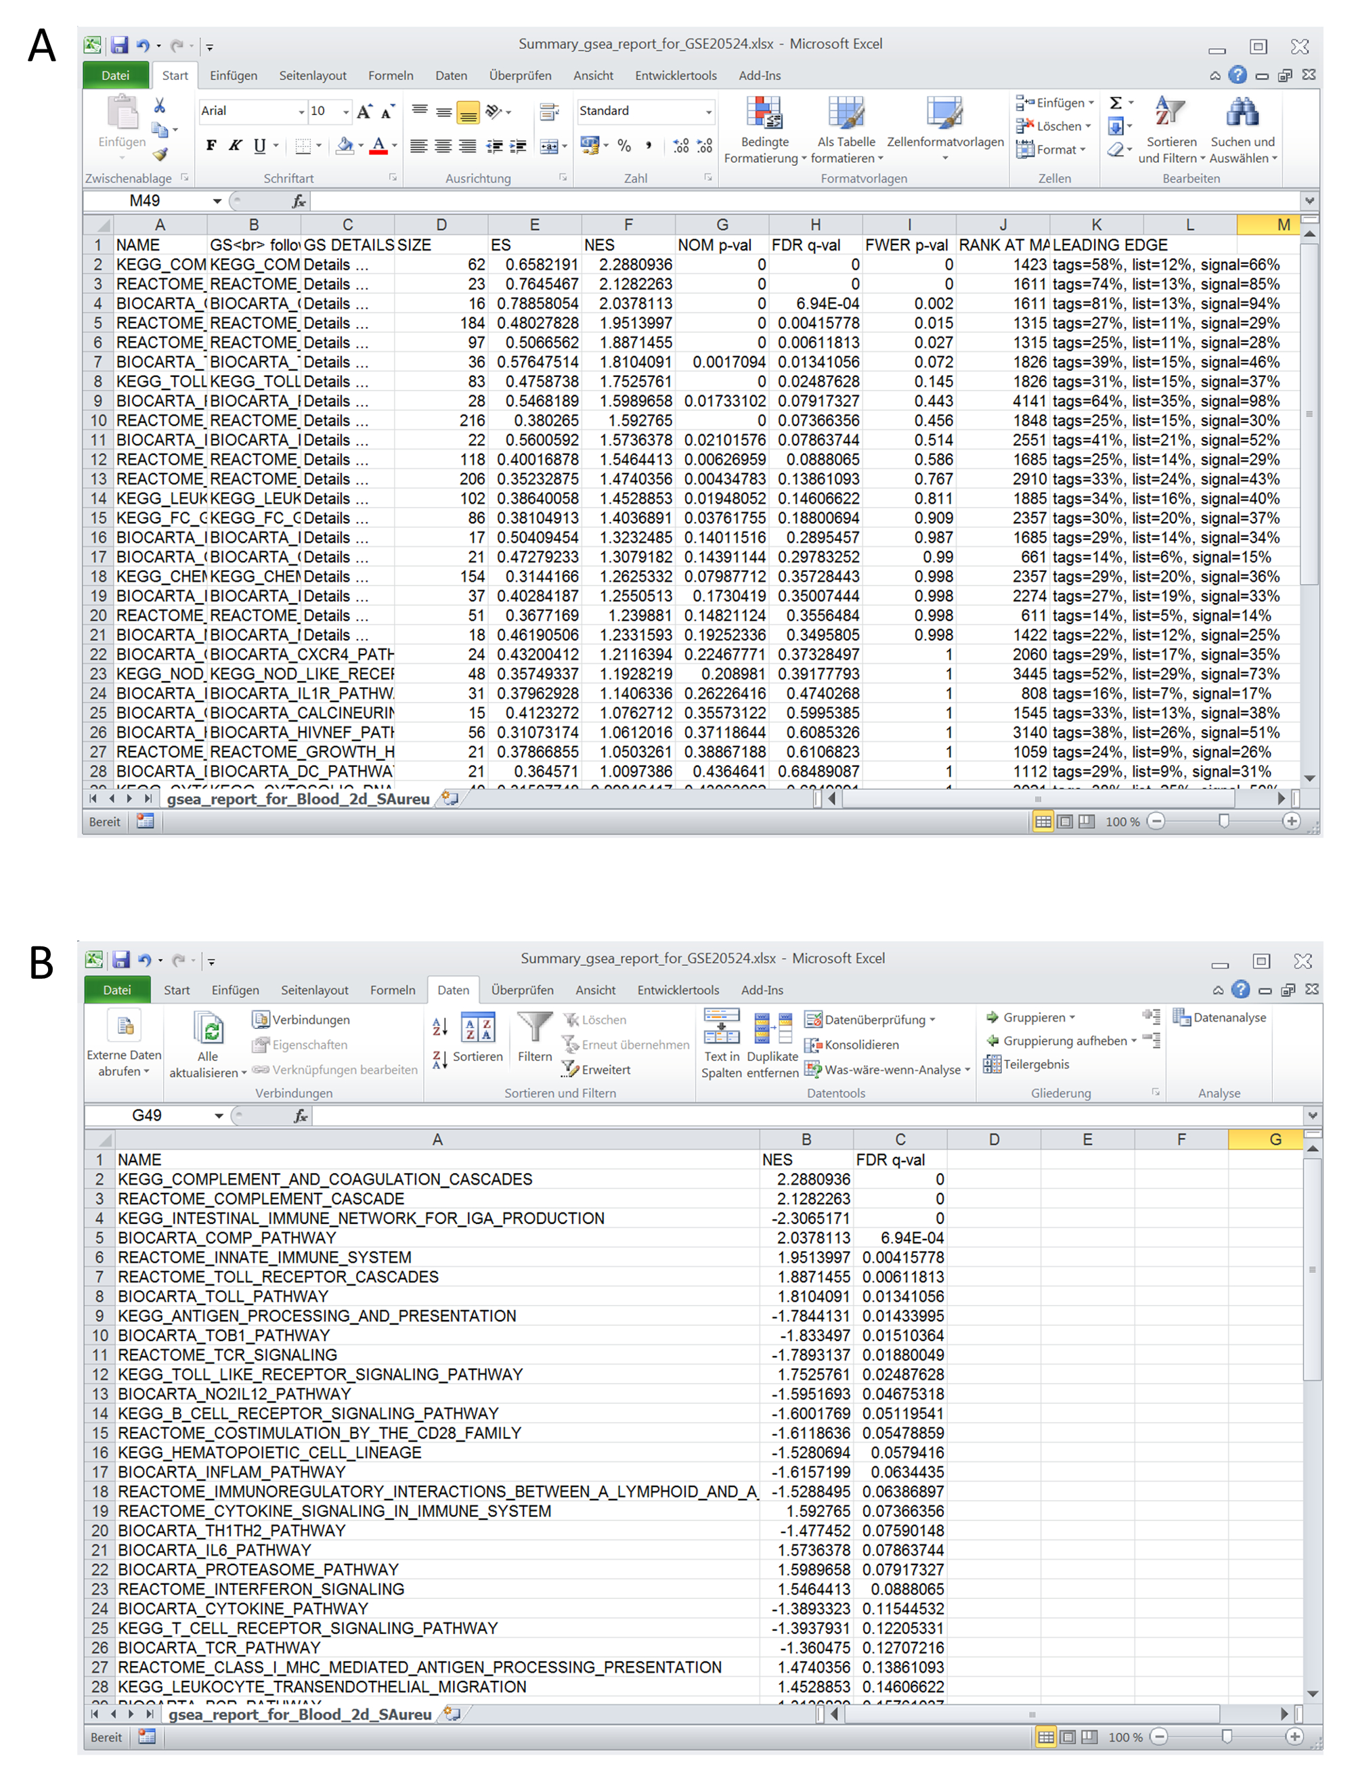Open the Formeln tab in the upper Excel window
This screenshot has height=1779, width=1354.
(391, 76)
